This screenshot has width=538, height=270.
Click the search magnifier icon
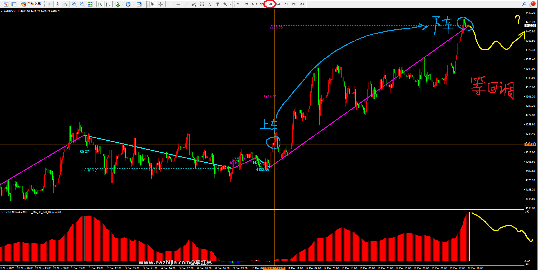click(524, 4)
